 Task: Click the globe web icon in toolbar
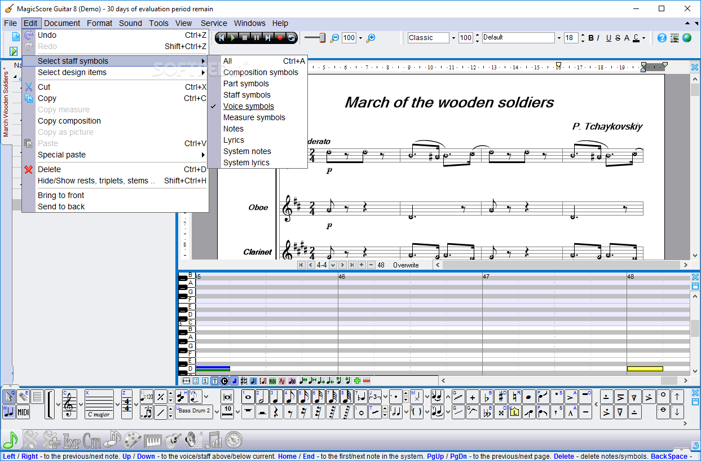pos(687,38)
